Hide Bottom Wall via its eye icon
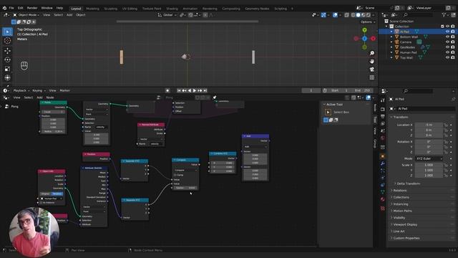 click(x=447, y=37)
